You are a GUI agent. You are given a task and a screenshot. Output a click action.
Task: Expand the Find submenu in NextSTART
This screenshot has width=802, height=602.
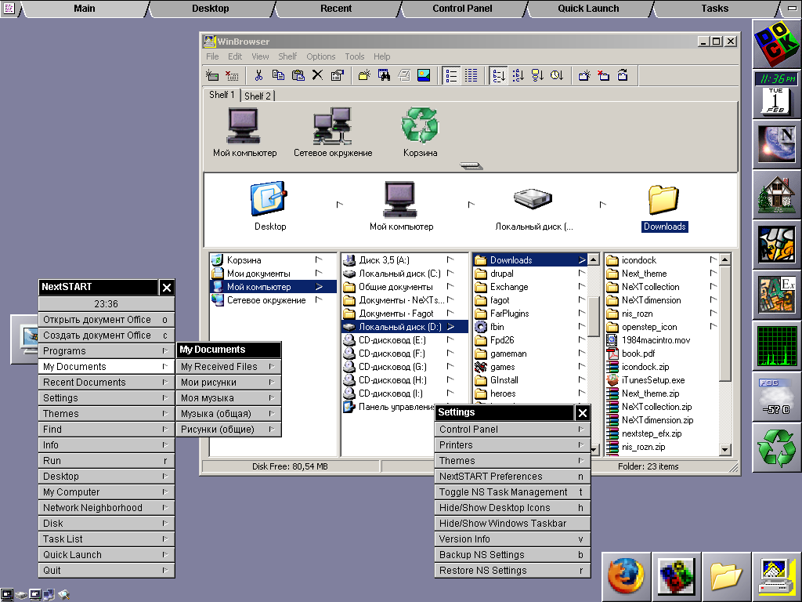point(106,430)
